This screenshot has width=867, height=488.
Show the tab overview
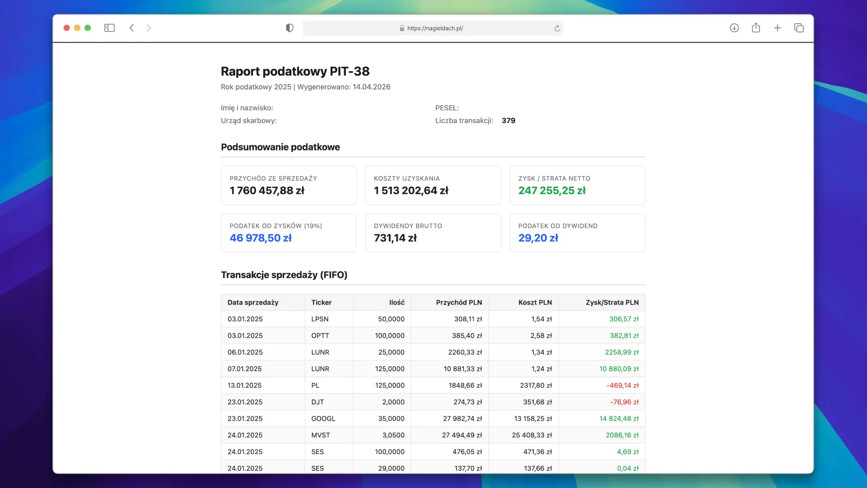(x=799, y=28)
